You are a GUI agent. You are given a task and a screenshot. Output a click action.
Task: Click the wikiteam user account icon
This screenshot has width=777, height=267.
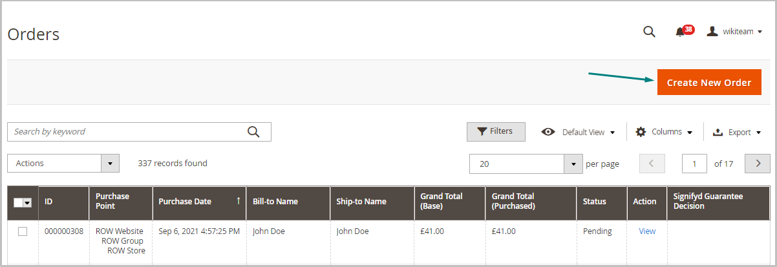coord(712,32)
